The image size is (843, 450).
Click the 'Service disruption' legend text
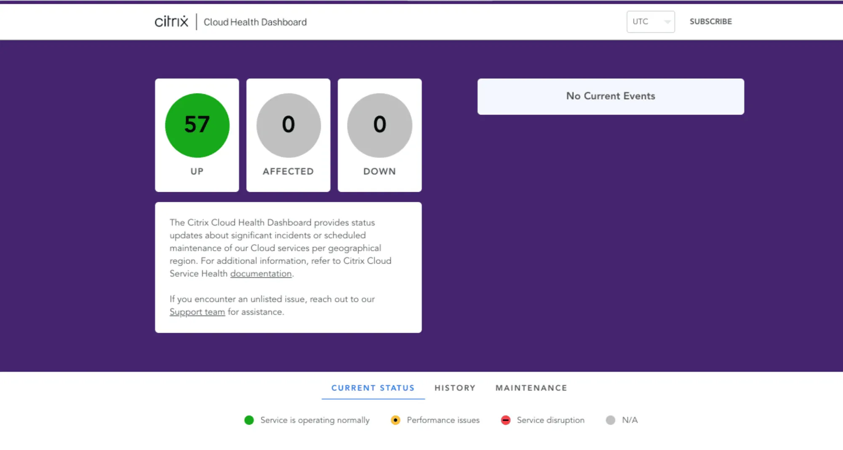(550, 420)
